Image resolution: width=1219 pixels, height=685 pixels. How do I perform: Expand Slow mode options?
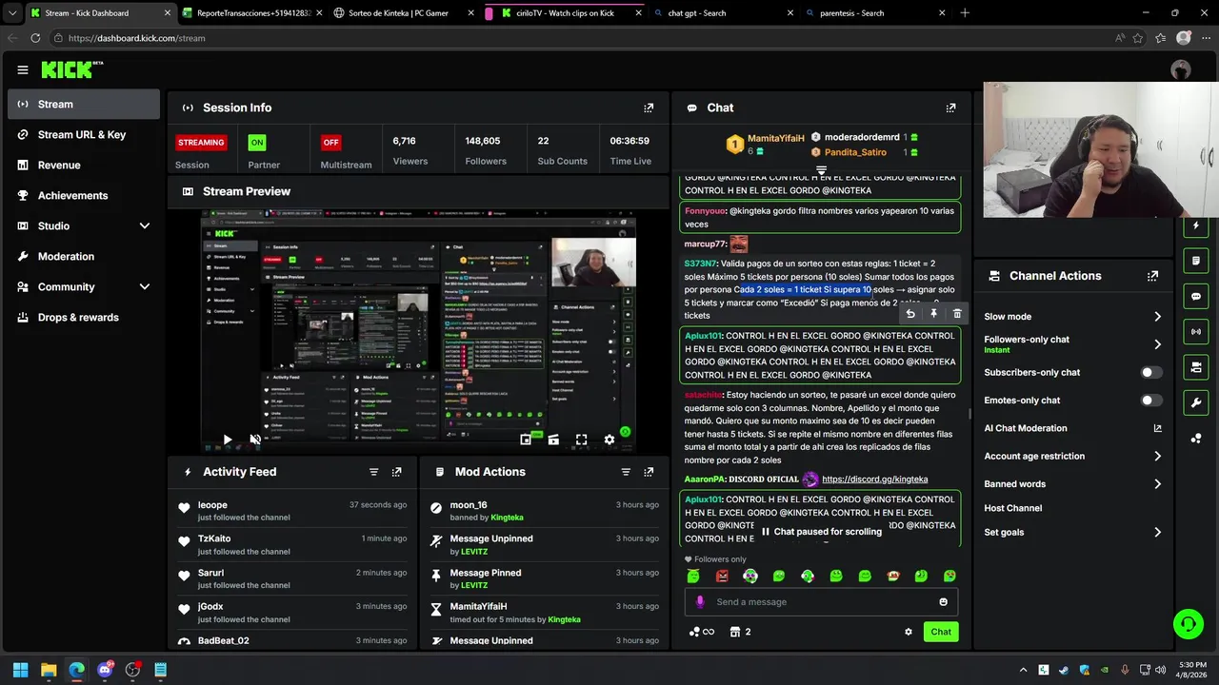click(x=1157, y=317)
